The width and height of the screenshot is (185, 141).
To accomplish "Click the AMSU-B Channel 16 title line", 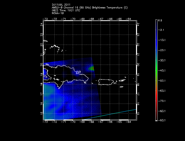I will [90, 7].
